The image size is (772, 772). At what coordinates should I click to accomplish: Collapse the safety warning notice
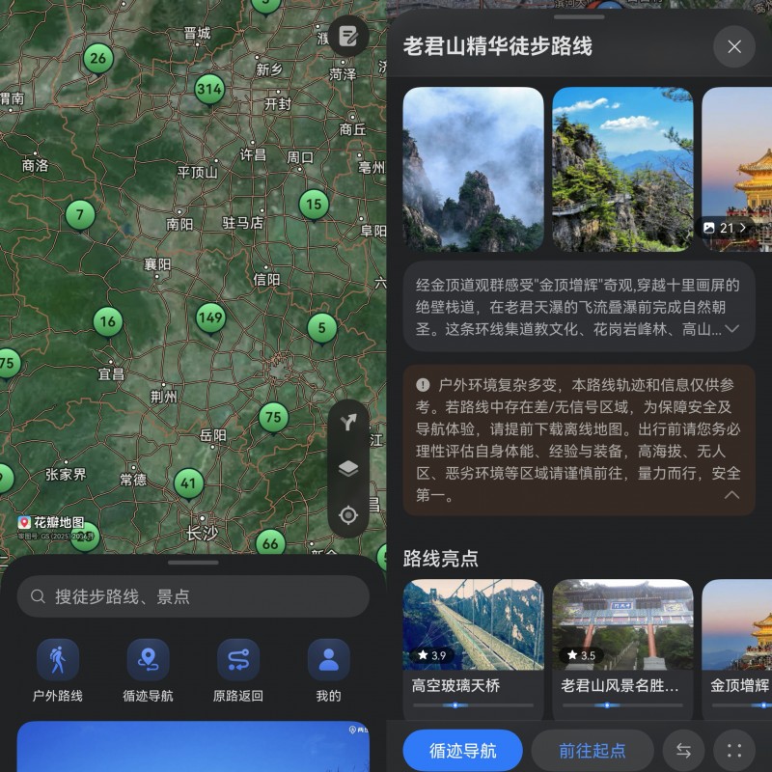(733, 492)
